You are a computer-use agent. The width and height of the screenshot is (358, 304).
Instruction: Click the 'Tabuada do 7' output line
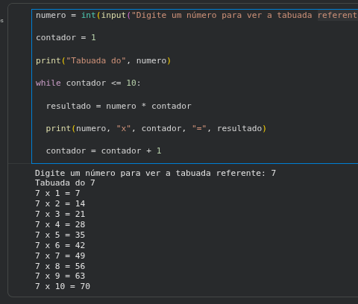coord(65,183)
